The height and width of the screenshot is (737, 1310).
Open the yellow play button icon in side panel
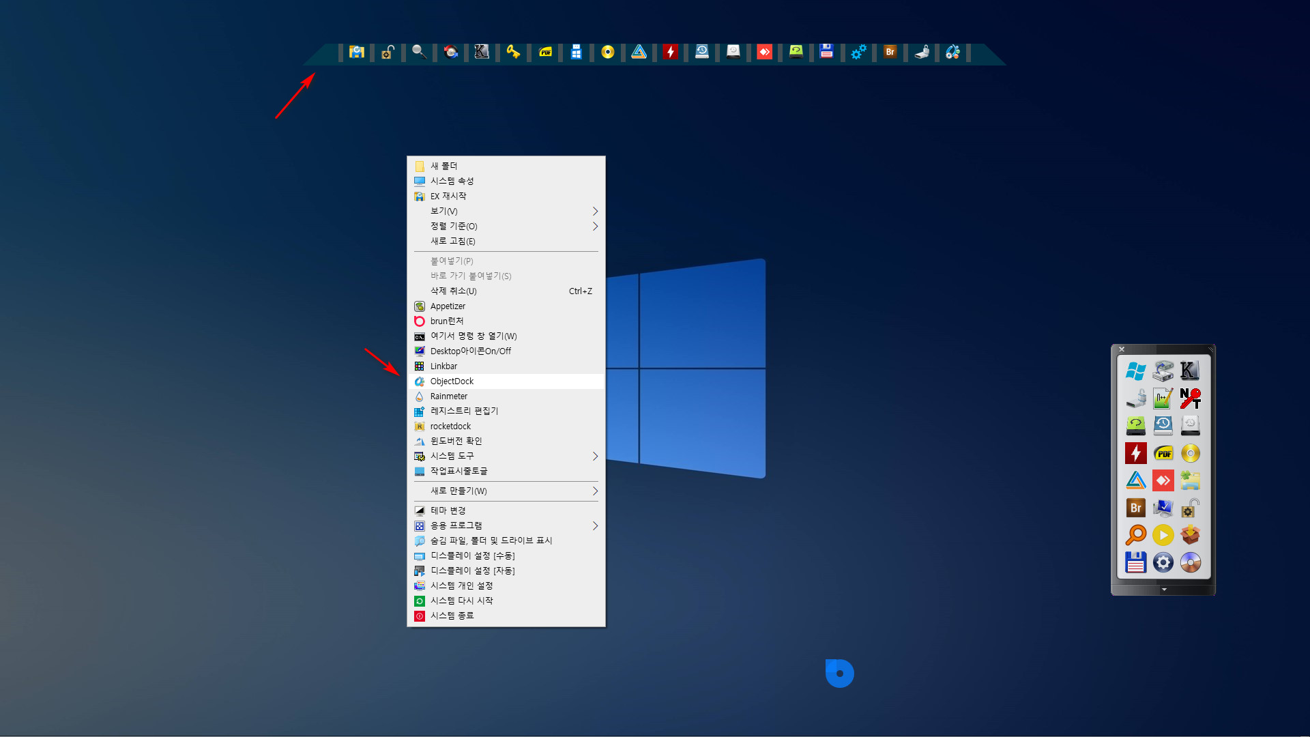click(x=1163, y=535)
